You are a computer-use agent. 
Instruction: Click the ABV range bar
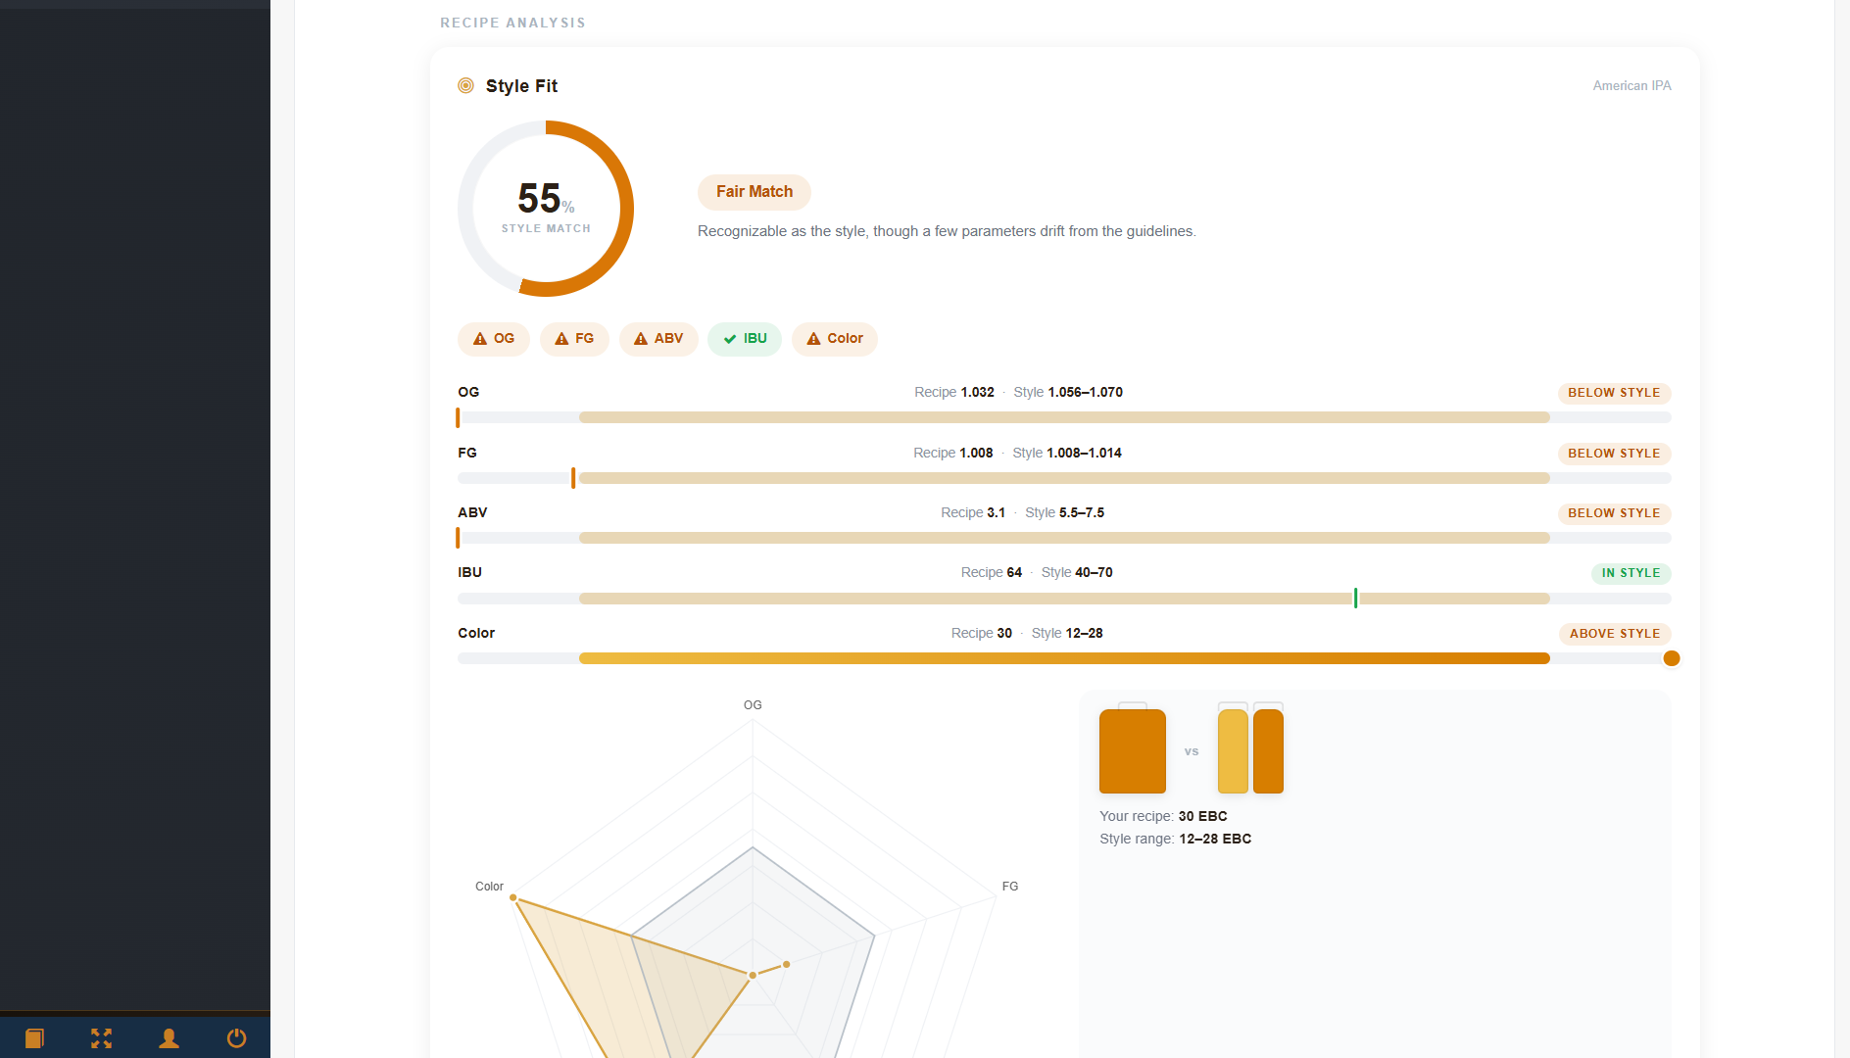click(1064, 538)
